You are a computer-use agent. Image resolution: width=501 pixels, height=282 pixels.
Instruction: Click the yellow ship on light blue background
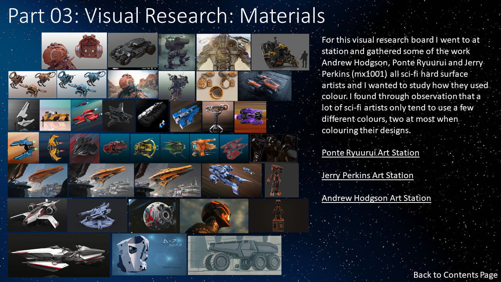55,115
